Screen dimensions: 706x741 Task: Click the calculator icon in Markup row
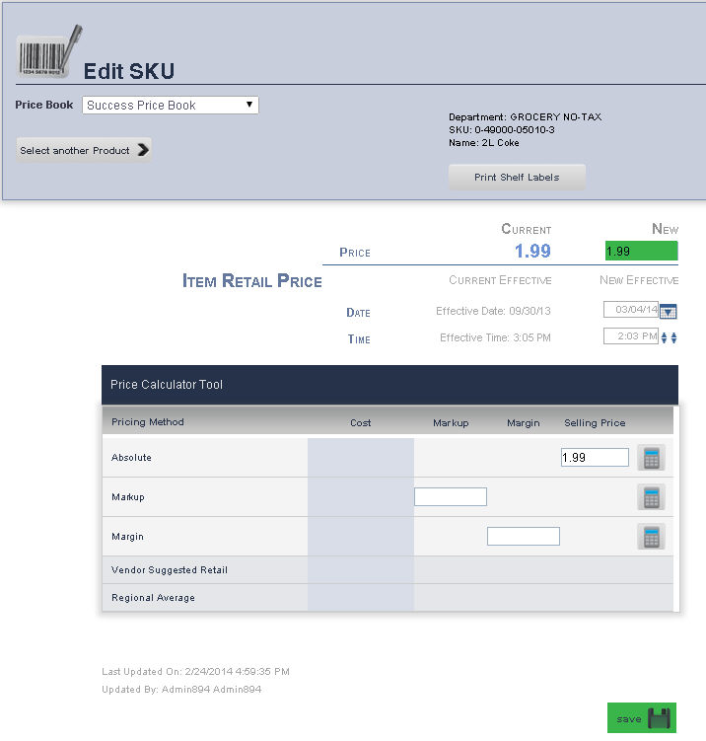651,497
